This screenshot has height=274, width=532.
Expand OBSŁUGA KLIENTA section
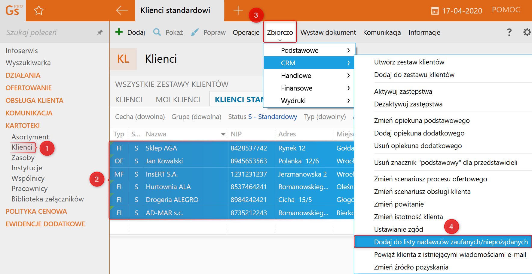click(34, 100)
